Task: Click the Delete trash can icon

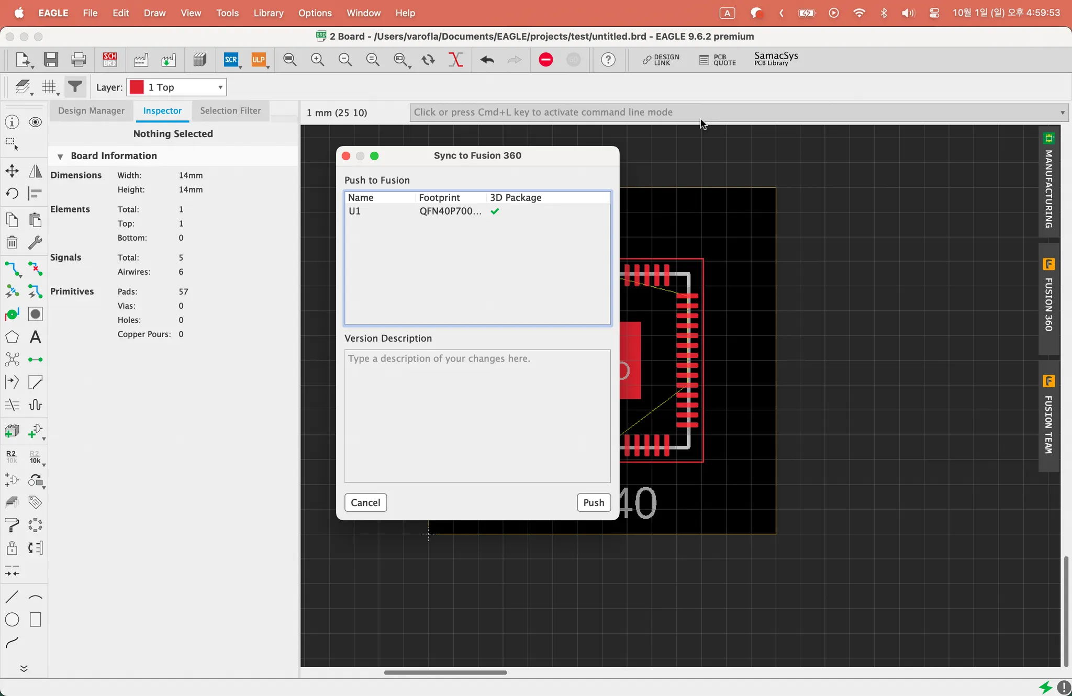Action: pos(12,242)
